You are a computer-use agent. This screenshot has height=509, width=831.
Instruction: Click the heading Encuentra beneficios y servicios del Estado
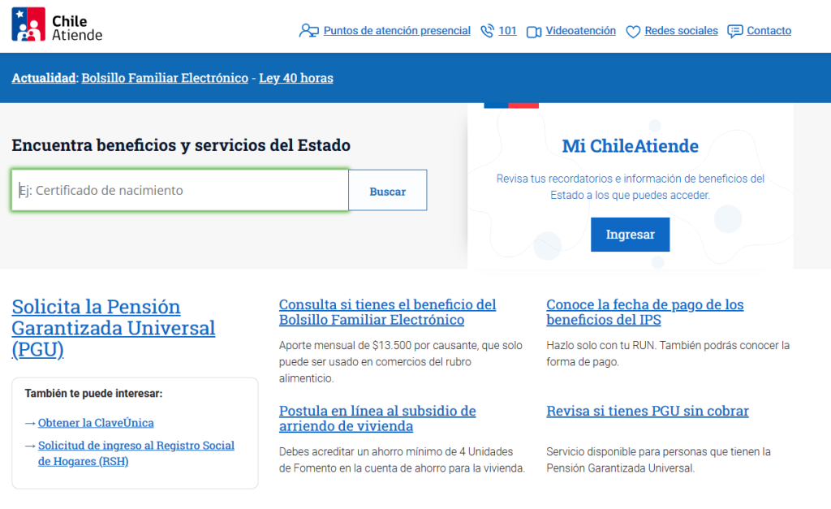click(x=181, y=145)
